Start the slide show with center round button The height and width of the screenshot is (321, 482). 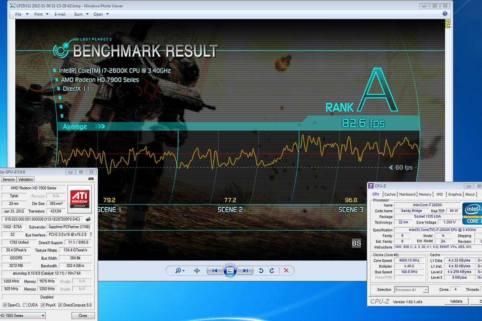tap(230, 270)
